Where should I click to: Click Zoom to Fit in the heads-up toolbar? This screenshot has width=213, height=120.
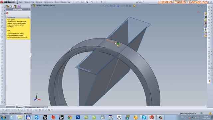[x=102, y=6]
